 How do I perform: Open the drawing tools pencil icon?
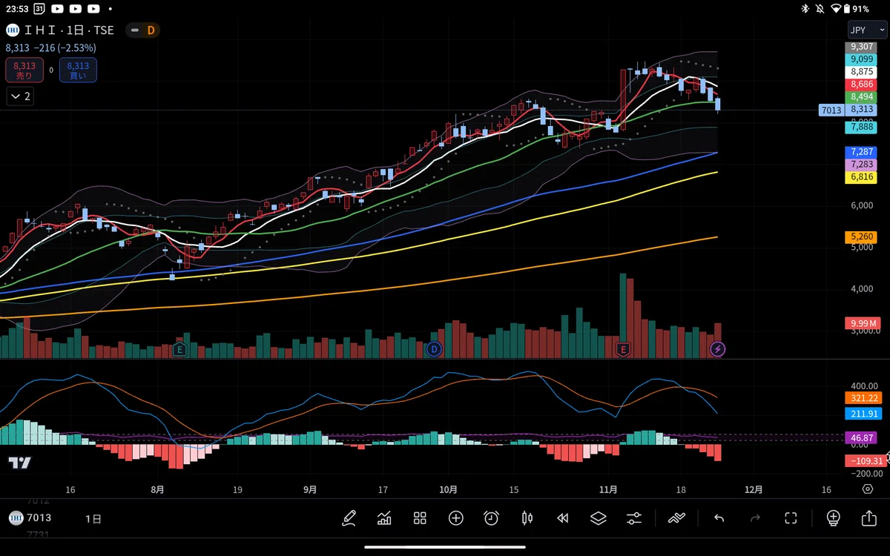(x=349, y=518)
